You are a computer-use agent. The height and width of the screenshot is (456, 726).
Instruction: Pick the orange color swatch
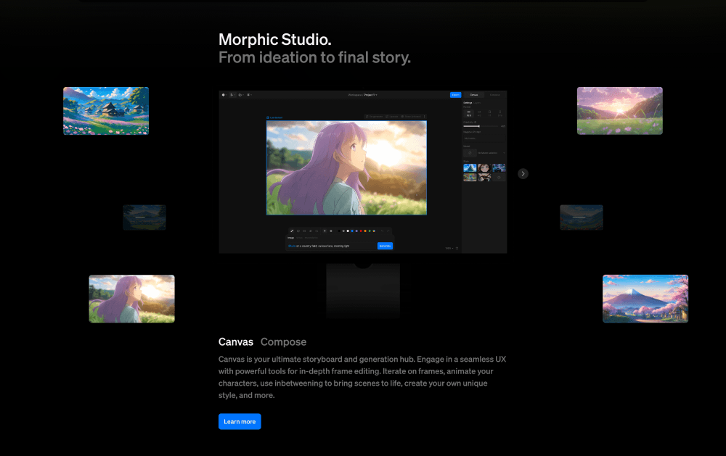coord(365,231)
